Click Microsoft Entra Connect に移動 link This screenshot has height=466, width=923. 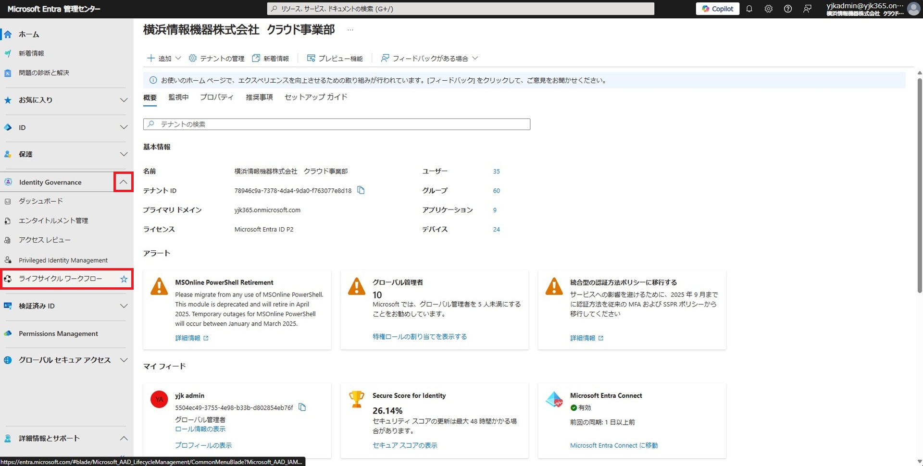[614, 445]
